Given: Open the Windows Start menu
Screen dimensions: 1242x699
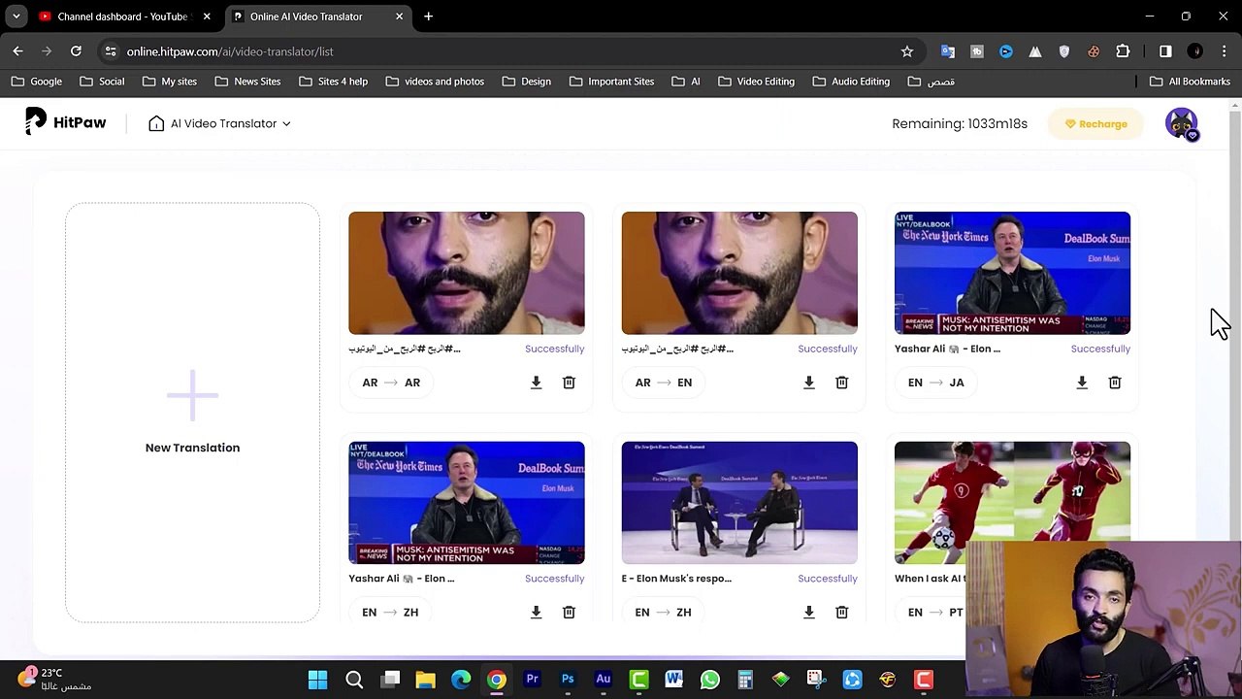Looking at the screenshot, I should point(318,680).
